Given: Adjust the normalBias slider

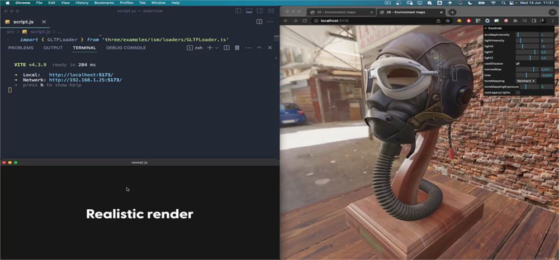Looking at the screenshot, I should 527,69.
